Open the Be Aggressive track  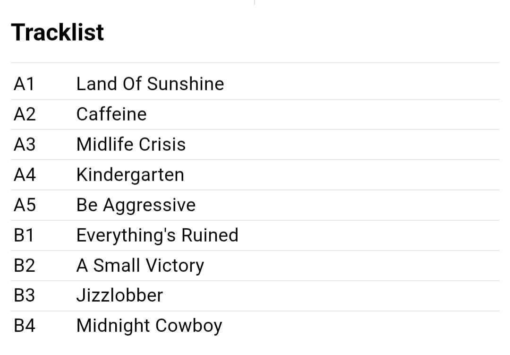(x=136, y=205)
